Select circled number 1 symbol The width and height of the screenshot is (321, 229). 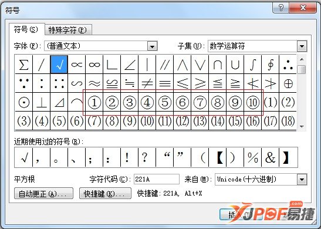coord(94,102)
